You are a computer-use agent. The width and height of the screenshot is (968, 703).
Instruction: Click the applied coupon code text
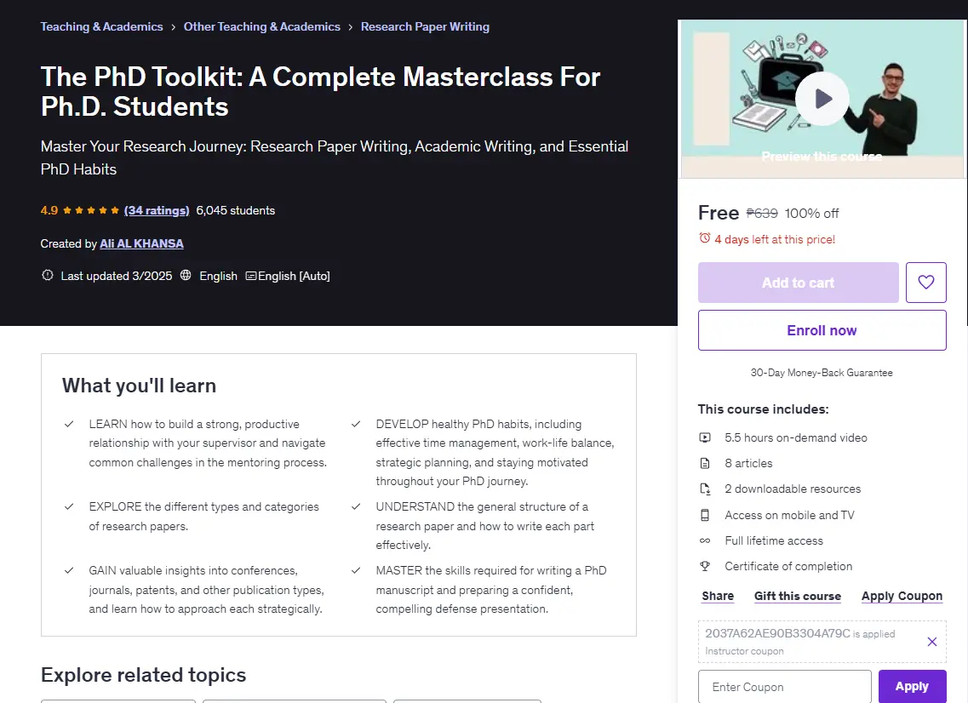point(778,633)
